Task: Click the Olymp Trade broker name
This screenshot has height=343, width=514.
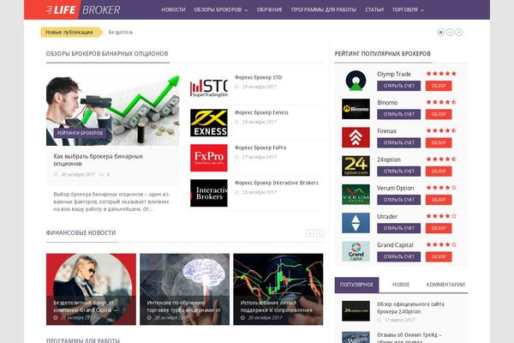Action: point(394,75)
